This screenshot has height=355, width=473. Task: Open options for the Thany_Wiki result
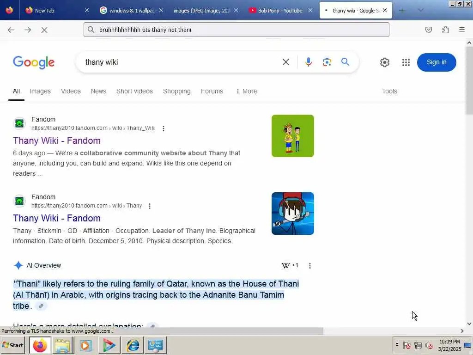[164, 129]
